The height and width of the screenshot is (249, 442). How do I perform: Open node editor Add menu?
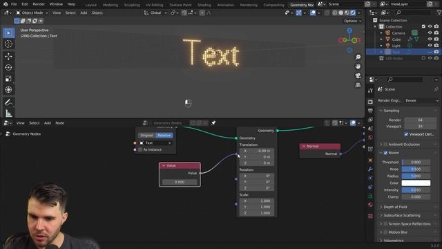(48, 123)
